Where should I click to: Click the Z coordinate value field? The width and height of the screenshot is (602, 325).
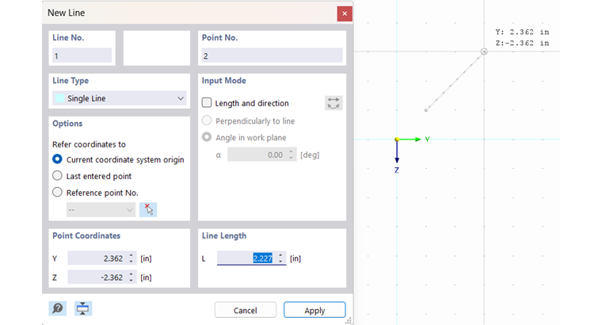(97, 277)
